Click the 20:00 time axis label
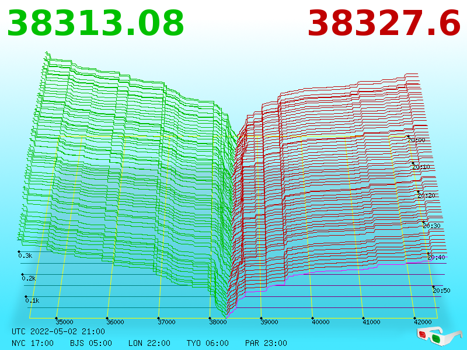Image resolution: width=467 pixels, height=350 pixels. 416,140
